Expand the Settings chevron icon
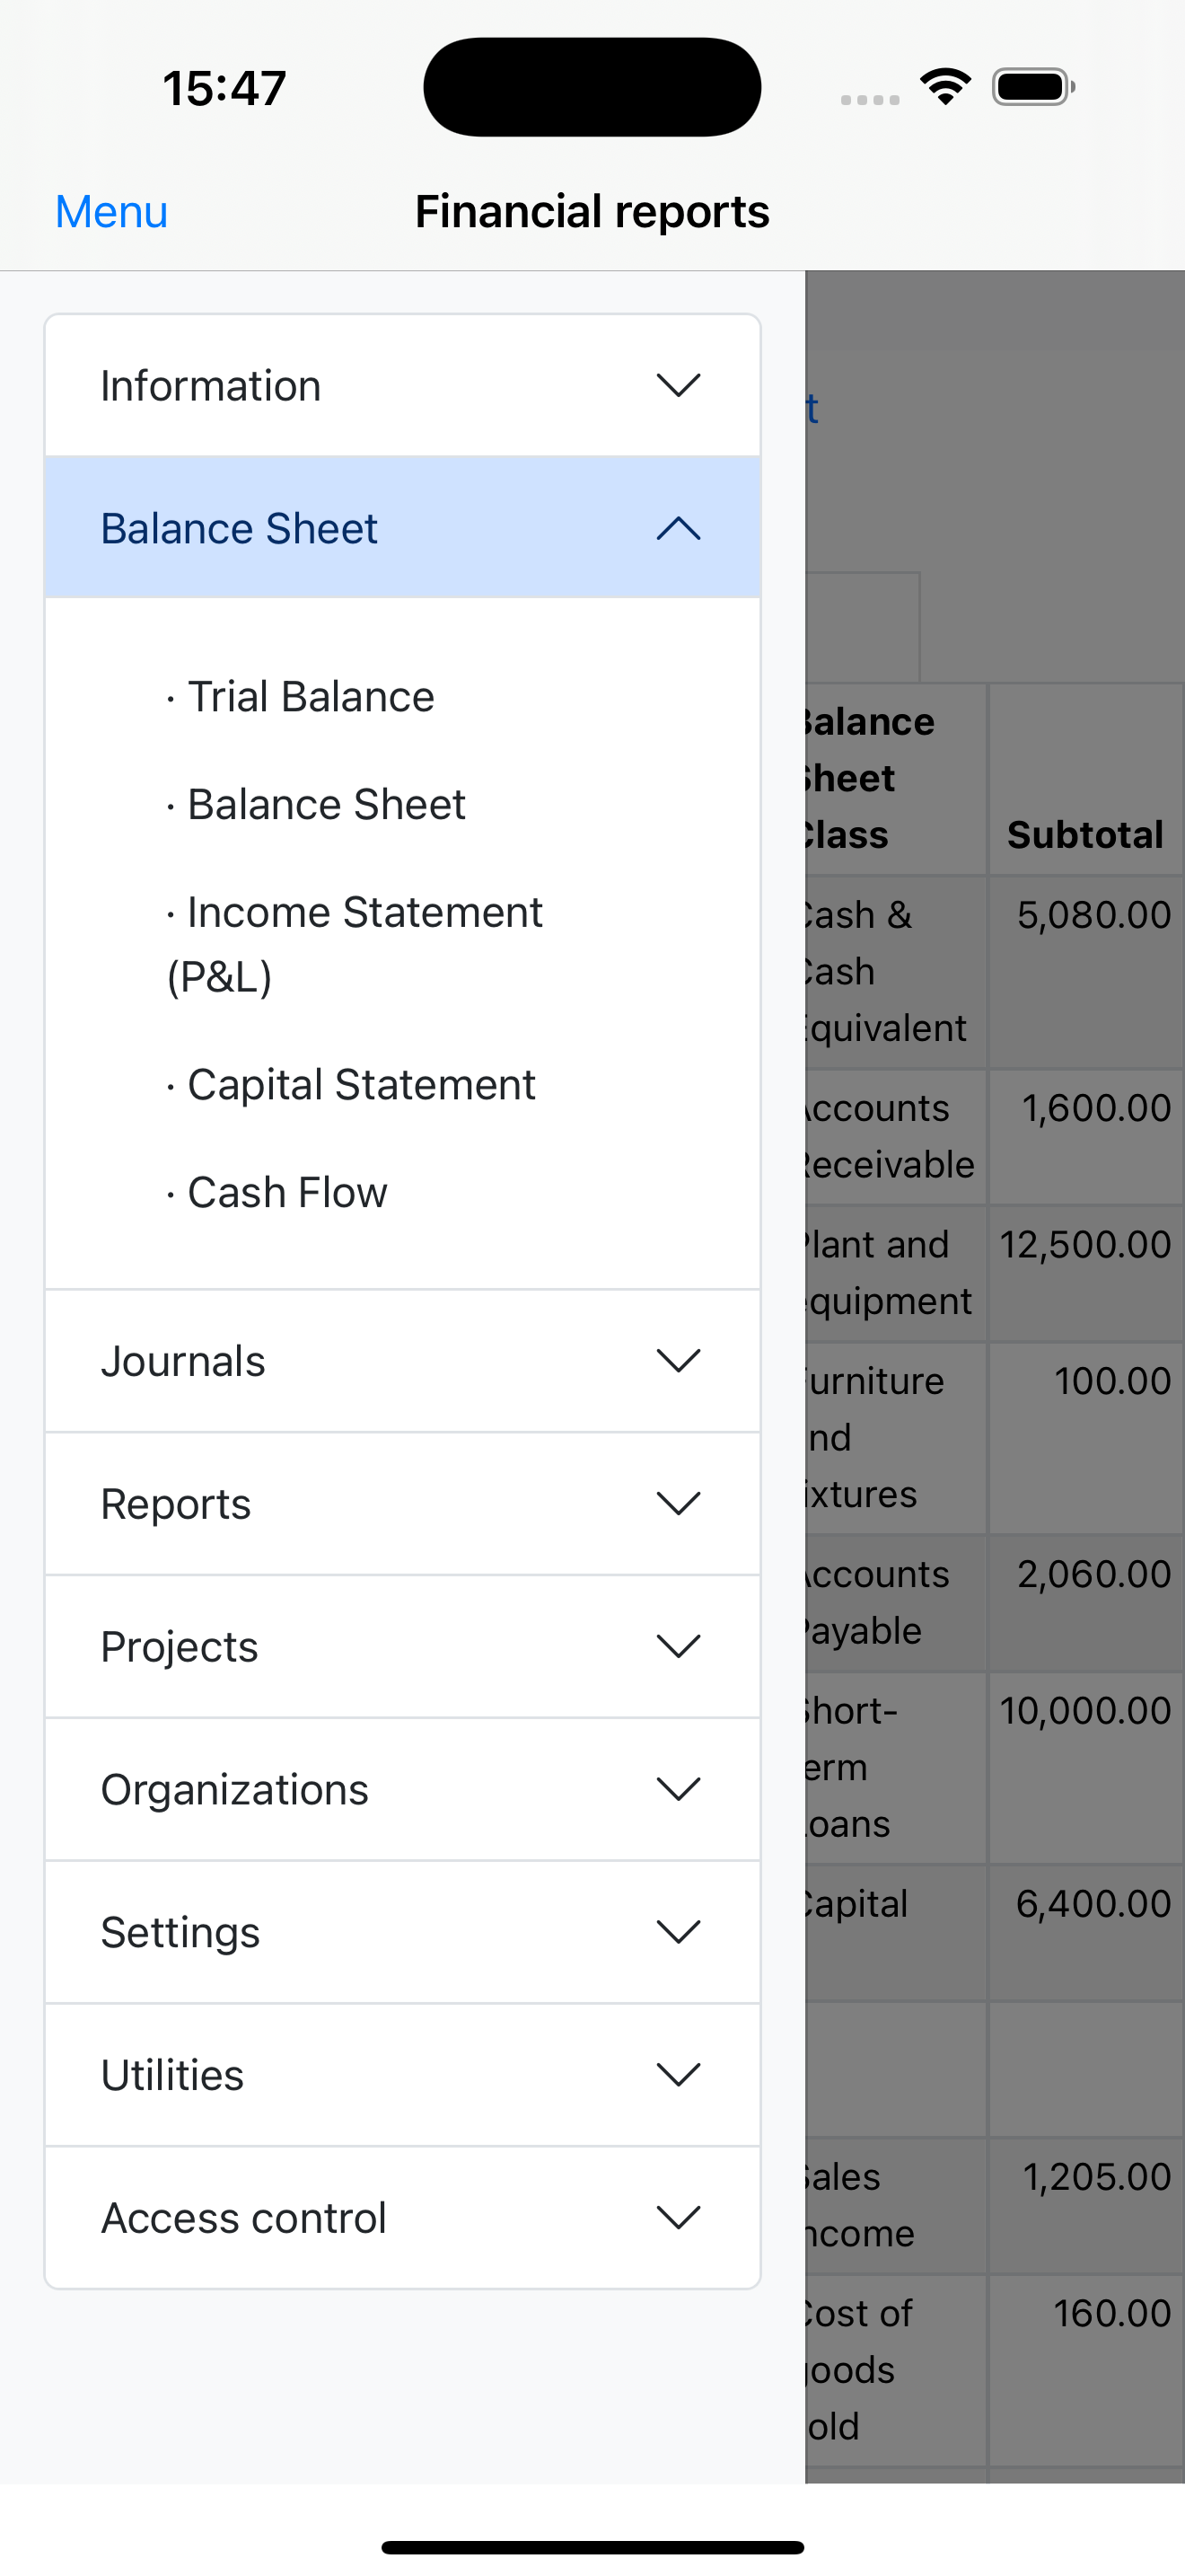The width and height of the screenshot is (1185, 2576). pos(679,1932)
